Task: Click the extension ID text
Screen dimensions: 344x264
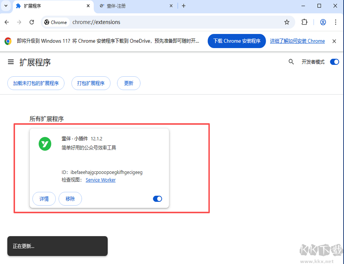Action: 102,172
